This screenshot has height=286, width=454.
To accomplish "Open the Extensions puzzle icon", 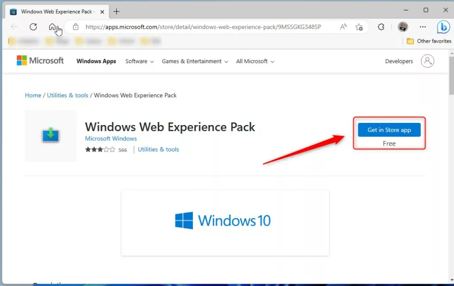I will pyautogui.click(x=381, y=27).
